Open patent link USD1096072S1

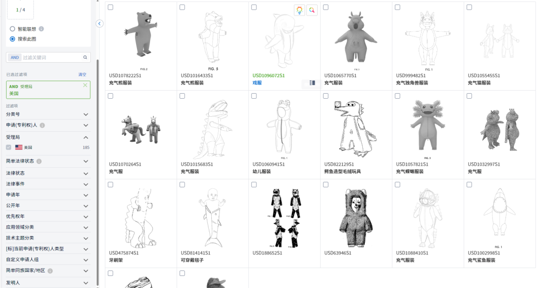click(268, 76)
